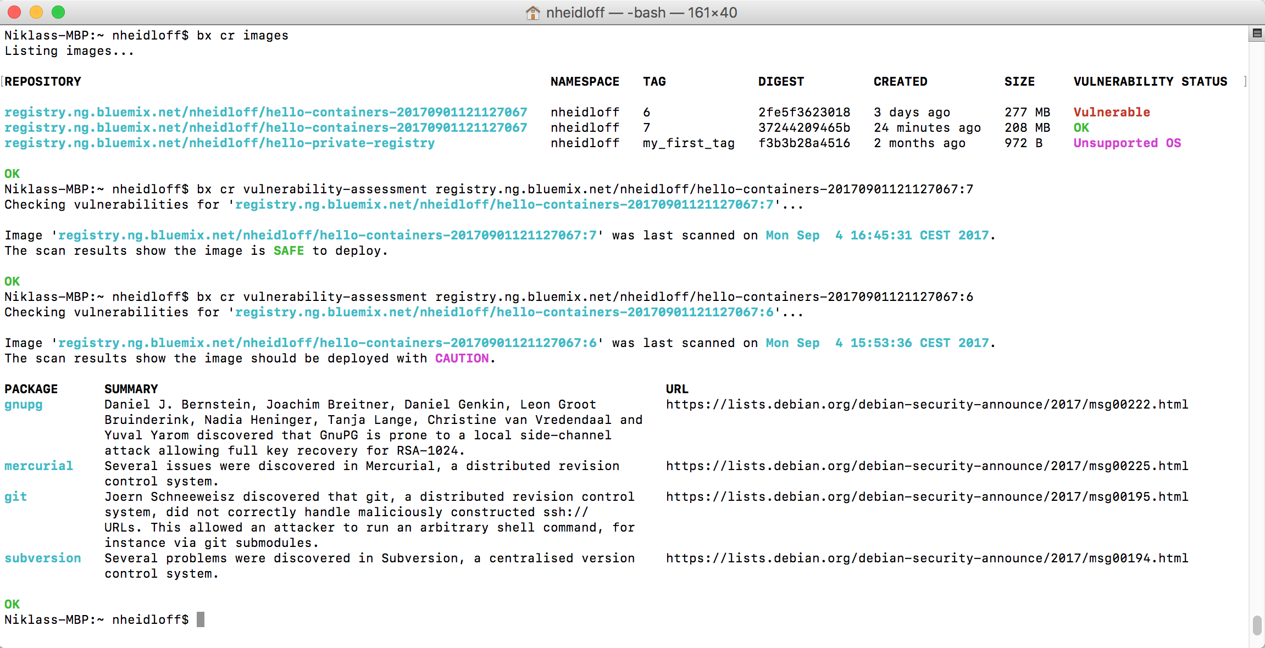This screenshot has height=648, width=1265.
Task: Click the PACKAGE column header
Action: 31,389
